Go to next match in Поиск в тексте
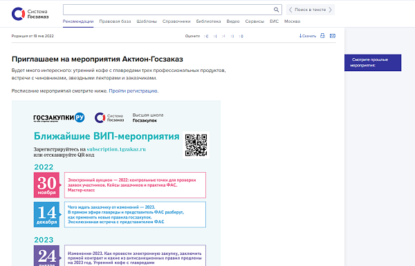The height and width of the screenshot is (266, 415). pyautogui.click(x=330, y=10)
